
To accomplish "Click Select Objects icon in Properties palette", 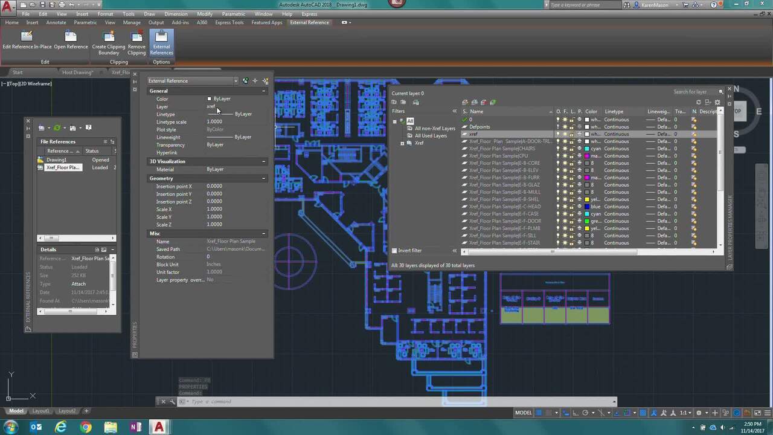I will pos(255,80).
